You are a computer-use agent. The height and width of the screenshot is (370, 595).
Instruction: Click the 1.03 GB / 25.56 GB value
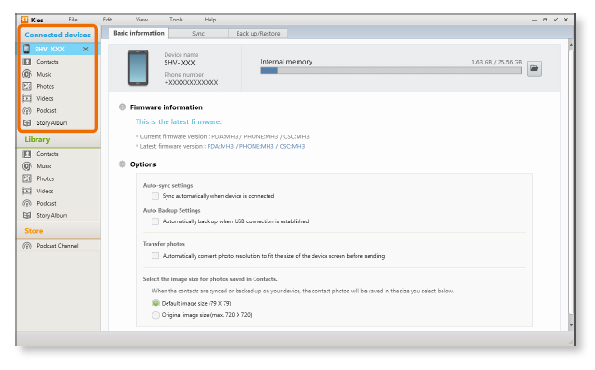pyautogui.click(x=497, y=62)
